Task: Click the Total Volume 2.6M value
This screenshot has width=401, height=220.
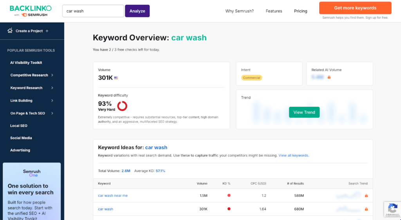Action: pyautogui.click(x=126, y=171)
